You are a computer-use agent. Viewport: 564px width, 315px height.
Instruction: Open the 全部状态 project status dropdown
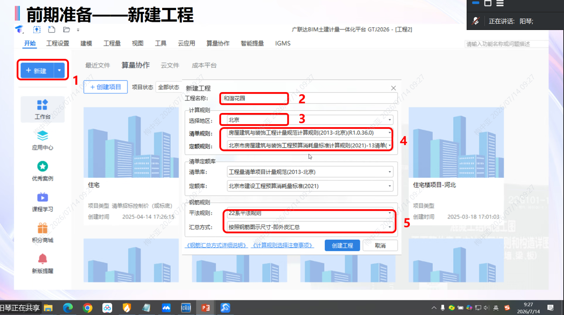[x=169, y=87]
